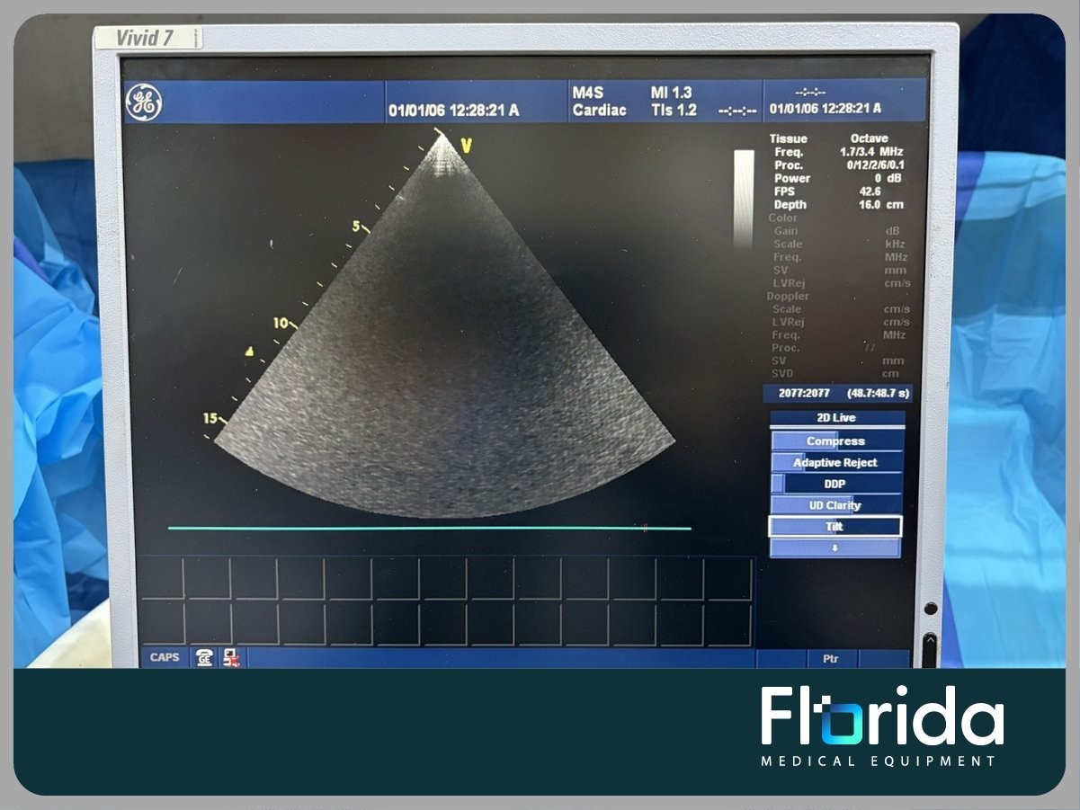This screenshot has width=1080, height=810.
Task: Open the GE phone service icon
Action: point(205,657)
